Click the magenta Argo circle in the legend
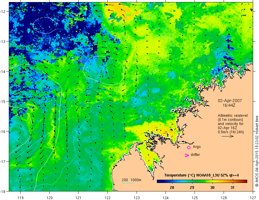Viewport: 259px width, 200px height. coord(189,147)
